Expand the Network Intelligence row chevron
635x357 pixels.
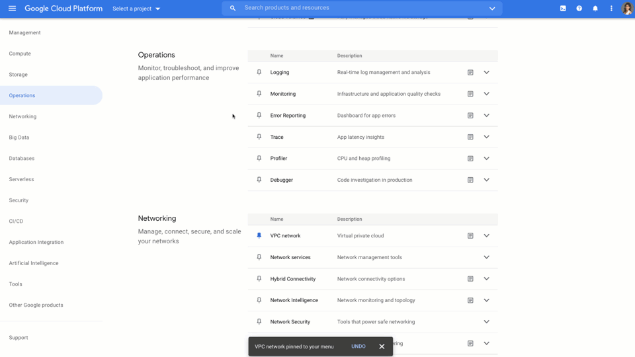click(486, 300)
